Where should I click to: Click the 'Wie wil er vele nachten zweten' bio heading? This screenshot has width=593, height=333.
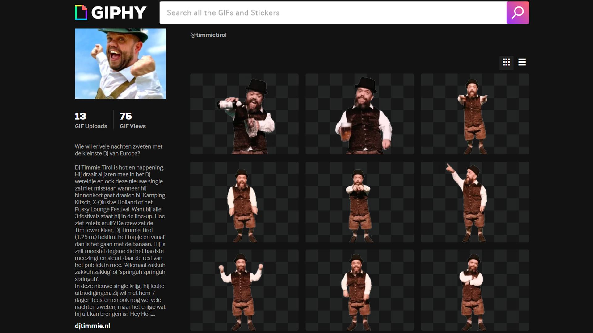click(119, 150)
